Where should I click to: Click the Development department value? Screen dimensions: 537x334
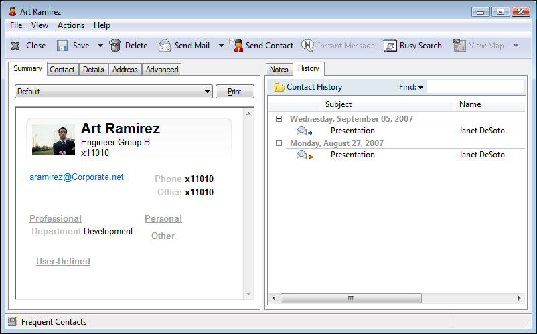[108, 232]
